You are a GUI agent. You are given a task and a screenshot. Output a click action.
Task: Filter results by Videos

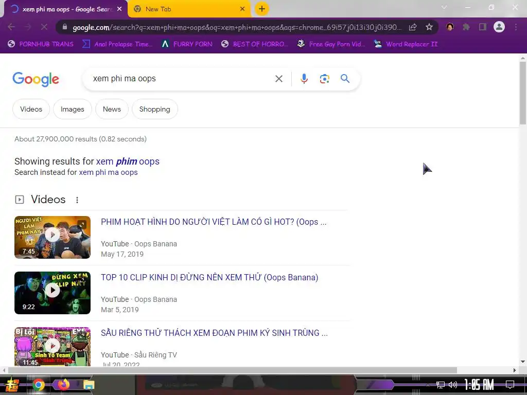31,109
